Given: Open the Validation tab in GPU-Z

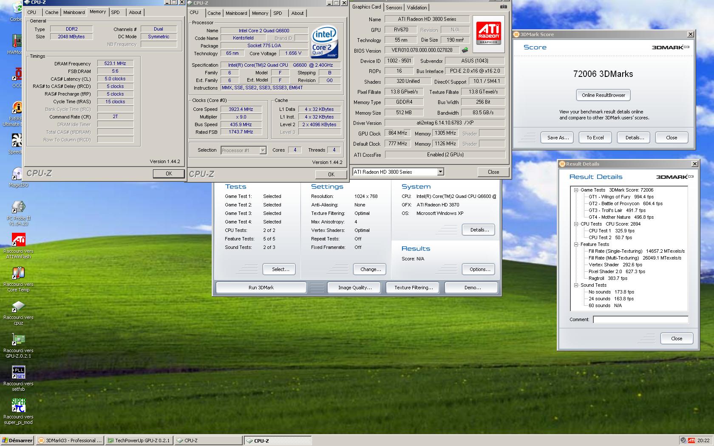Looking at the screenshot, I should [417, 8].
